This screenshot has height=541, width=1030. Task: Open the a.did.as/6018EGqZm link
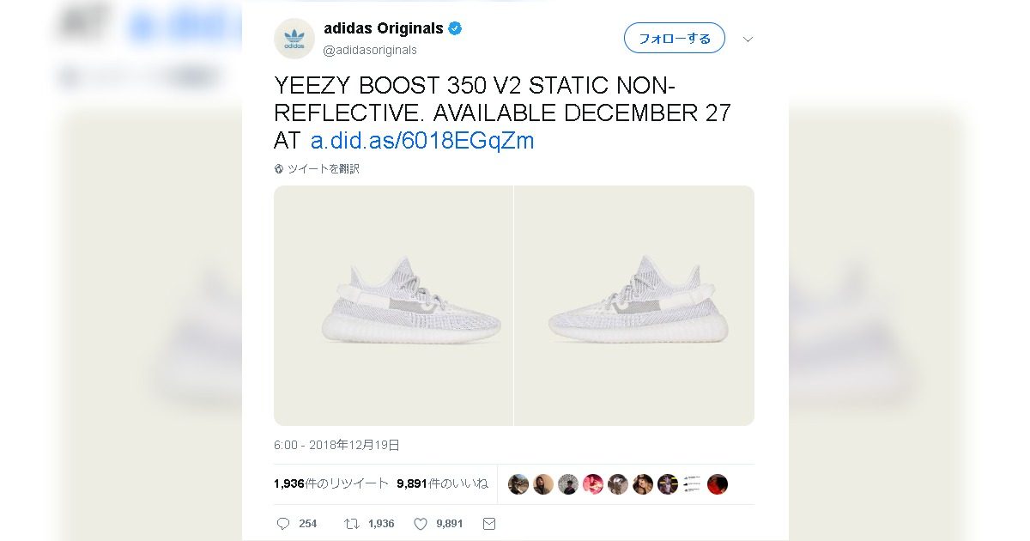(x=422, y=140)
